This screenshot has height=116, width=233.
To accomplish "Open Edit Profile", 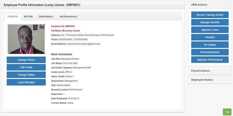I will click(26, 67).
